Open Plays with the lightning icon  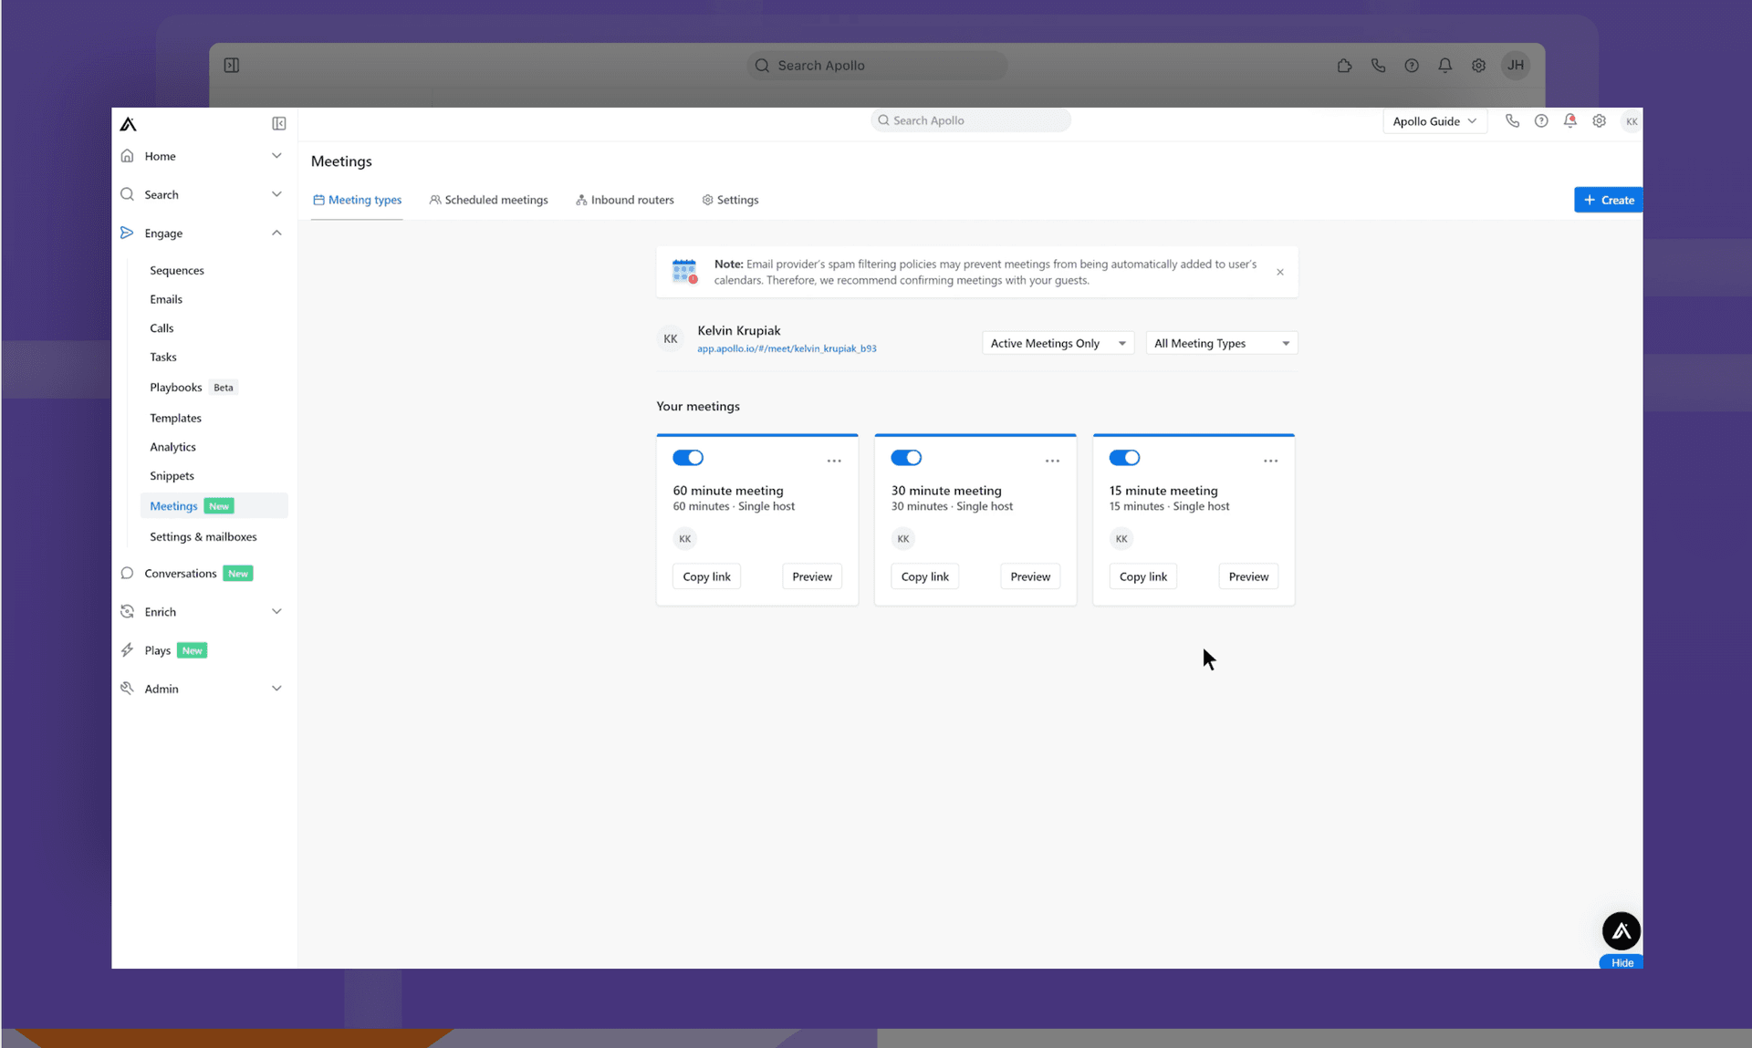point(127,650)
